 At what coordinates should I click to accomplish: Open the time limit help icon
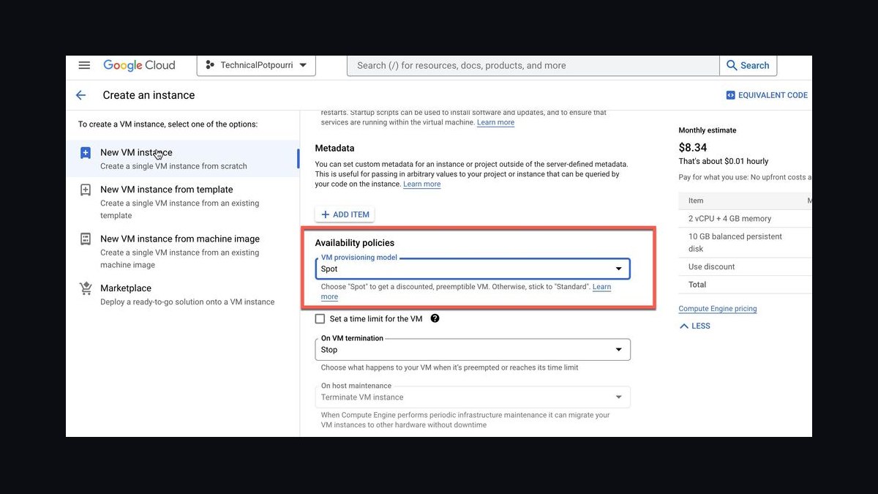[x=435, y=318]
